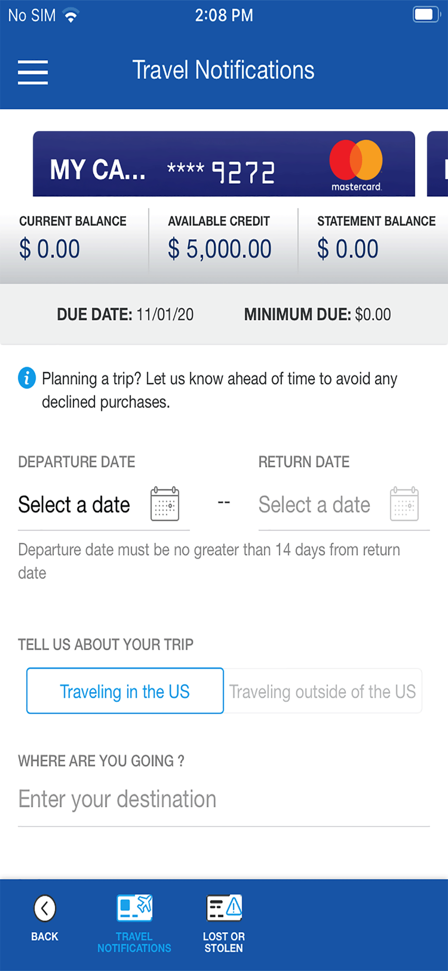Tap the Travel Notifications card-plane icon
The image size is (448, 971).
134,908
